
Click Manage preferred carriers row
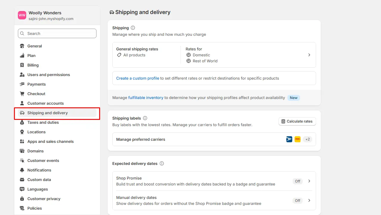pos(214,139)
